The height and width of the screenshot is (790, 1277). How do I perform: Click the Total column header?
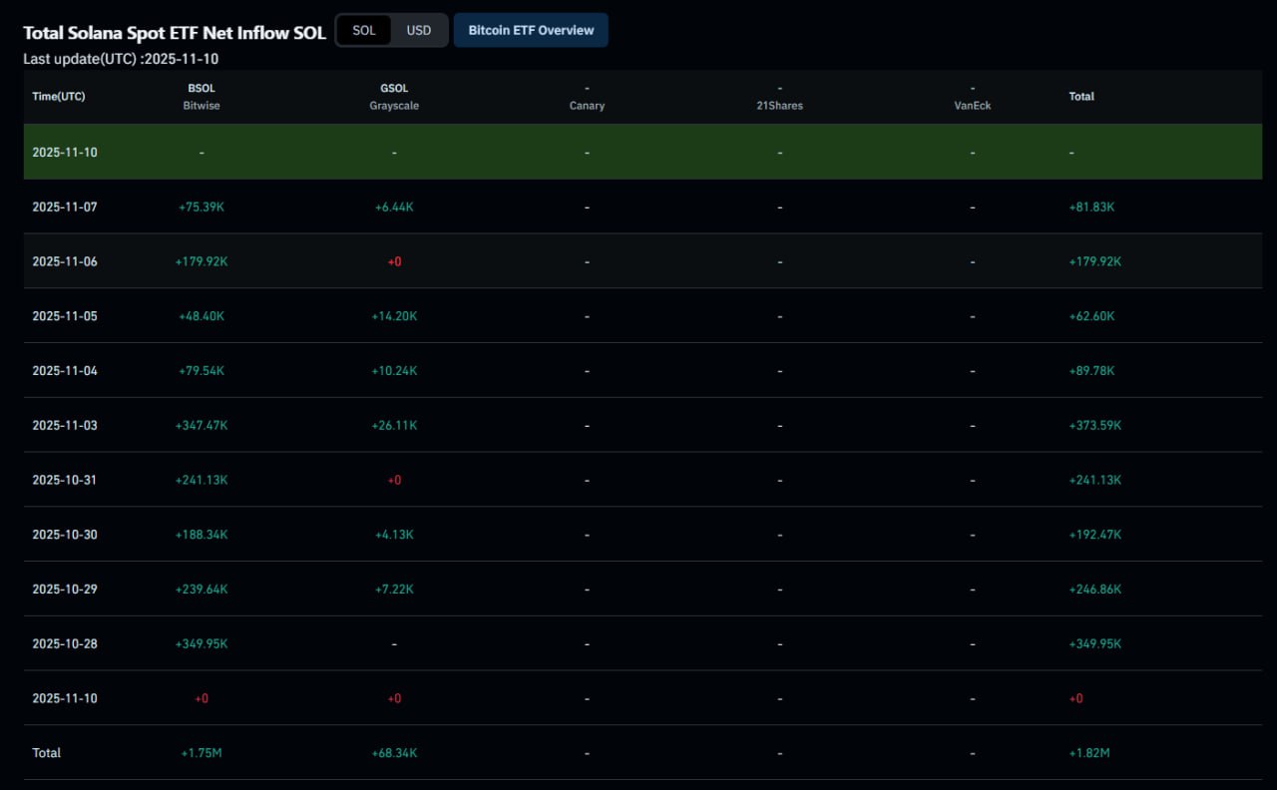(1081, 97)
